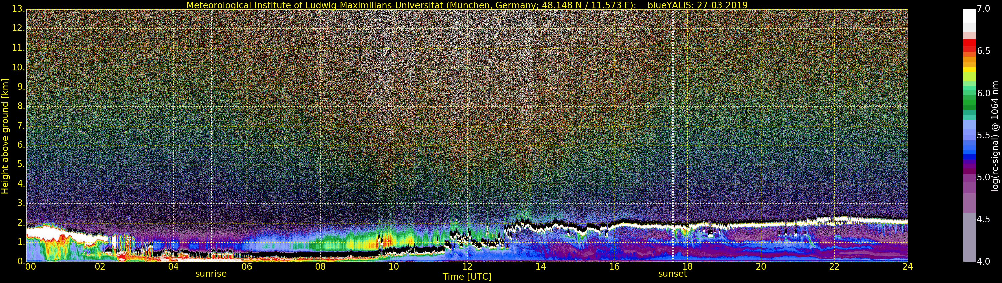Click the 'Height above ground [km]' axis label
1002x283 pixels.
(x=5, y=136)
